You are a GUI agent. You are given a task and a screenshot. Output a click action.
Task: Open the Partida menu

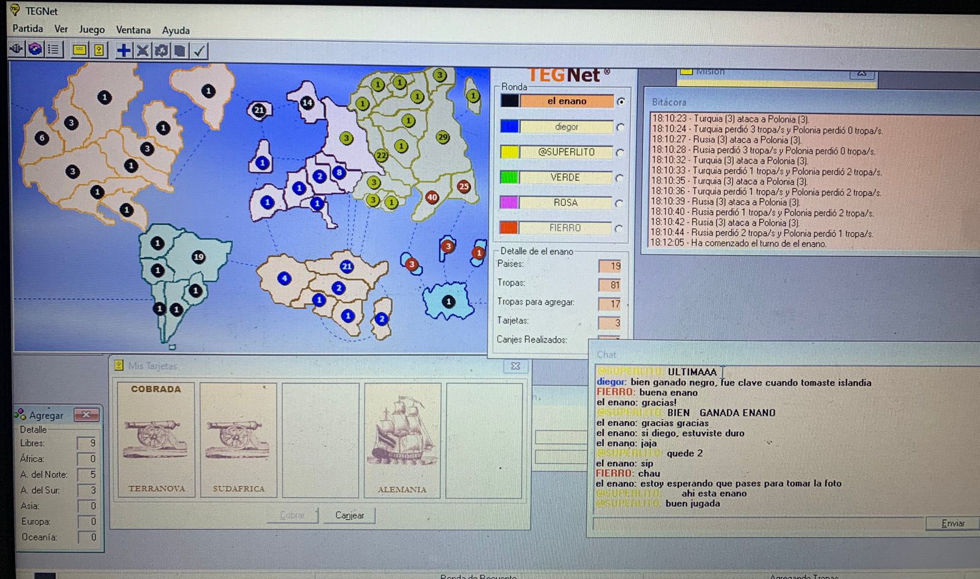click(28, 28)
